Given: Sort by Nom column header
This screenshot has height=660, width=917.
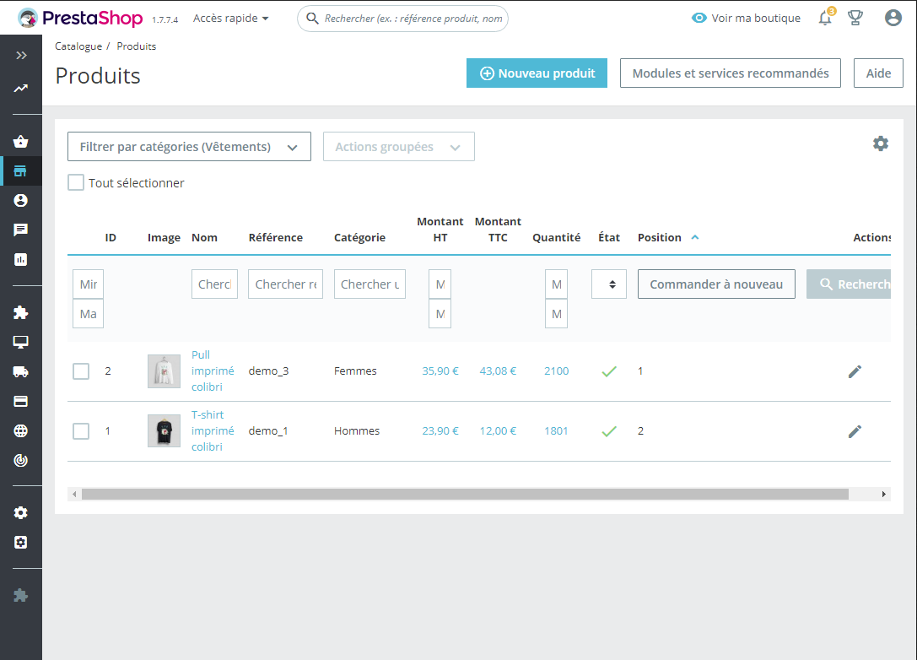Looking at the screenshot, I should pos(205,237).
